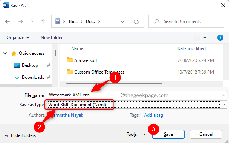Select the 'Thi...' breadcrumb segment
Image resolution: width=229 pixels, height=143 pixels.
coord(73,21)
